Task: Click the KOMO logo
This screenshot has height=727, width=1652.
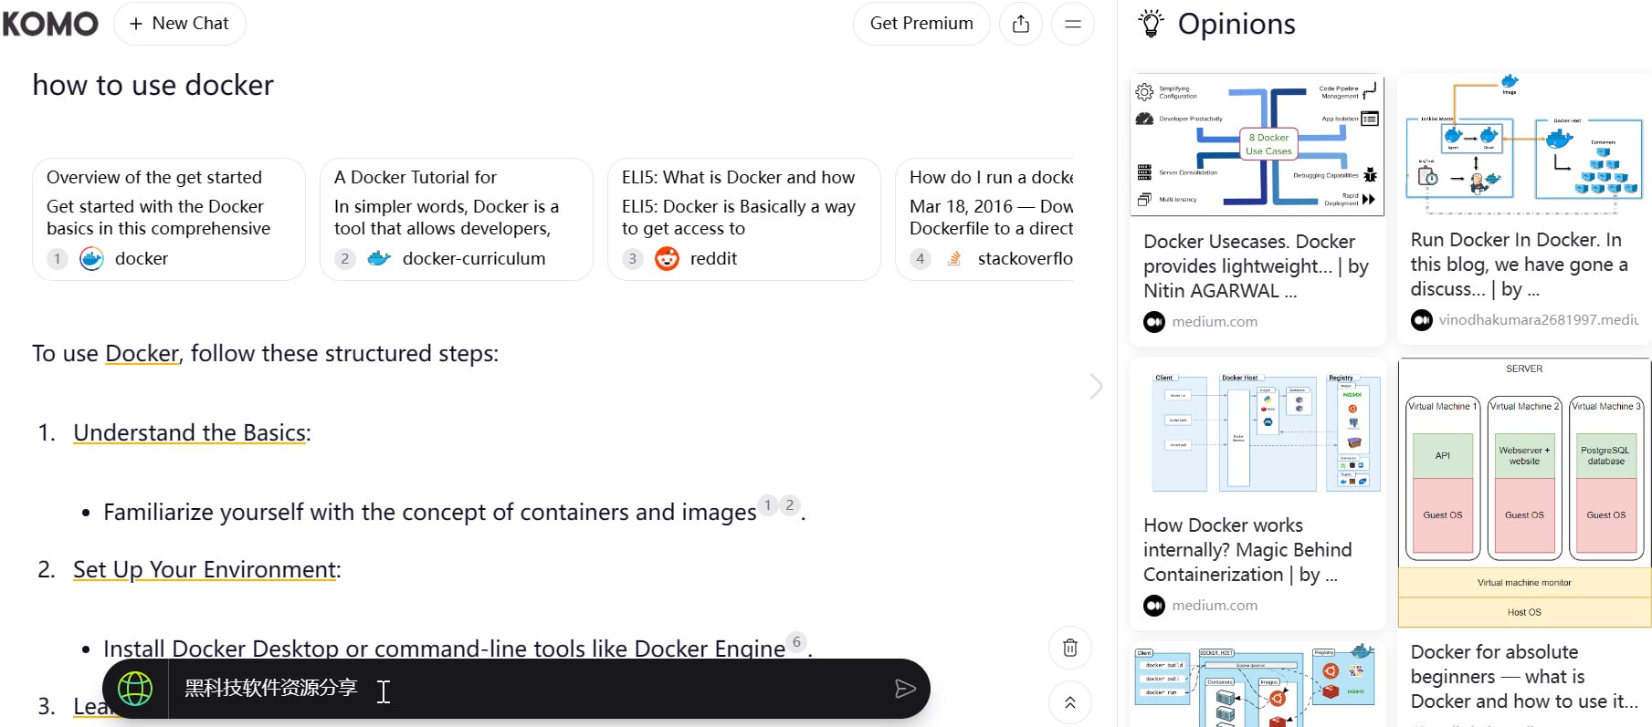Action: pos(50,24)
